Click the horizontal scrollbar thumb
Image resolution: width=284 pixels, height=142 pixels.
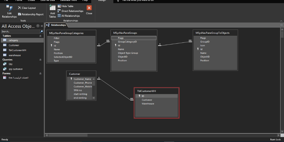[x=68, y=135]
